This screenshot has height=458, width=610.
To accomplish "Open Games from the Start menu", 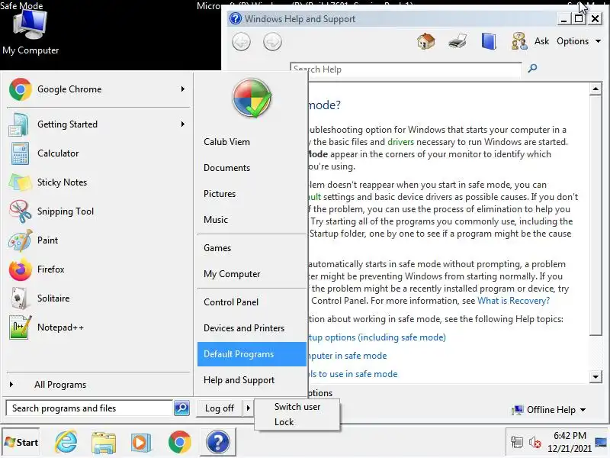I will coord(252,248).
